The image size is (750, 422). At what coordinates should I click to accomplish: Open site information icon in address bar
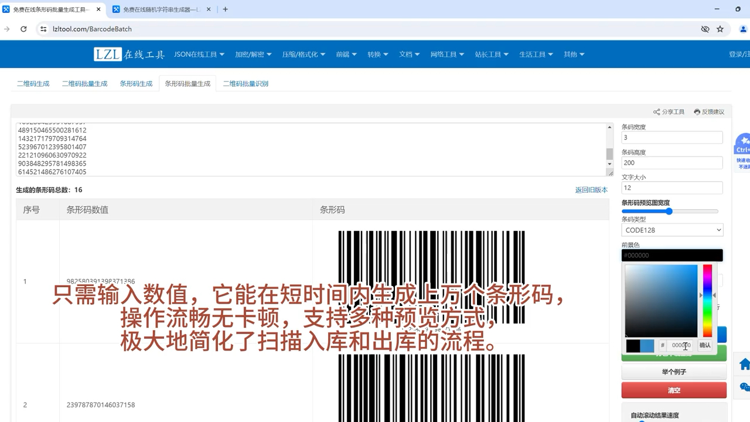(43, 29)
